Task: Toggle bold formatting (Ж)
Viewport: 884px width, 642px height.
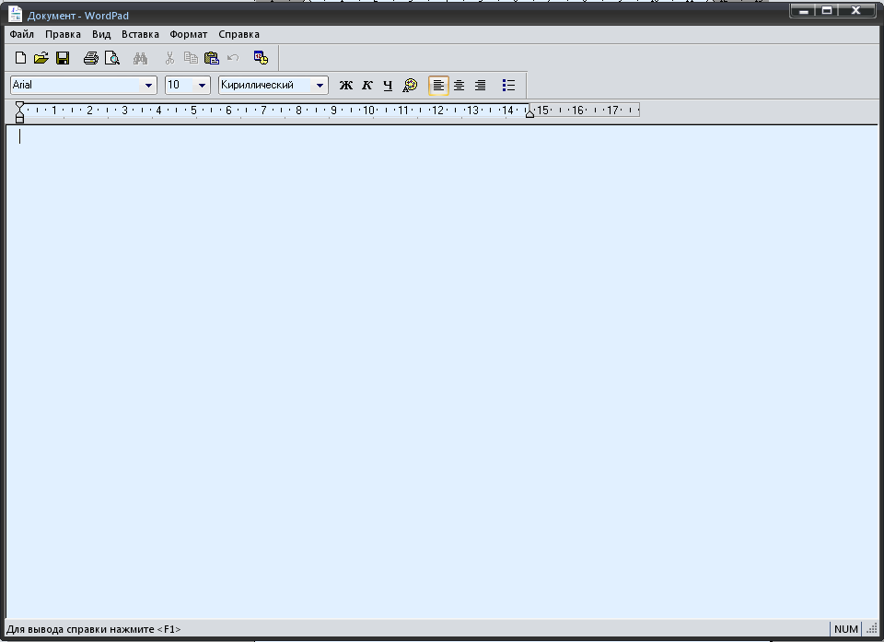Action: (345, 85)
